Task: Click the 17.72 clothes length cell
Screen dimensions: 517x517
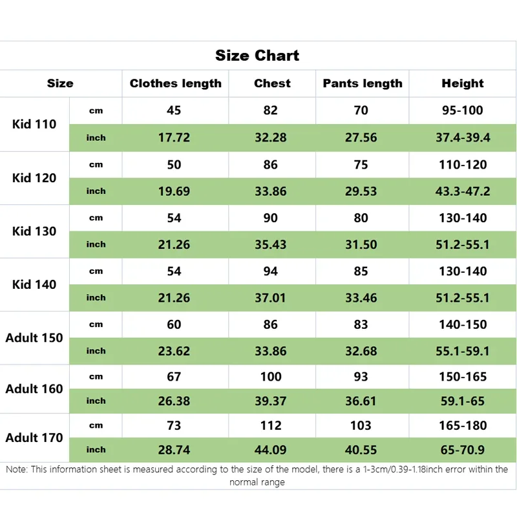Action: click(174, 138)
